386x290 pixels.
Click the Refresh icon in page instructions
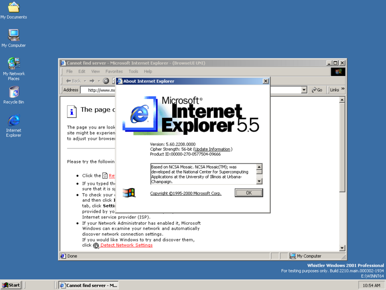[x=105, y=175]
